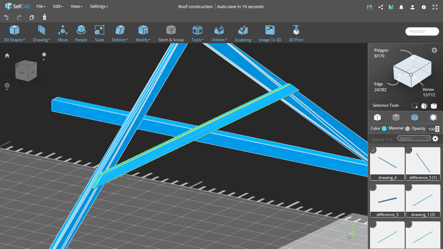Undo the last action
The height and width of the screenshot is (249, 443).
[6, 18]
